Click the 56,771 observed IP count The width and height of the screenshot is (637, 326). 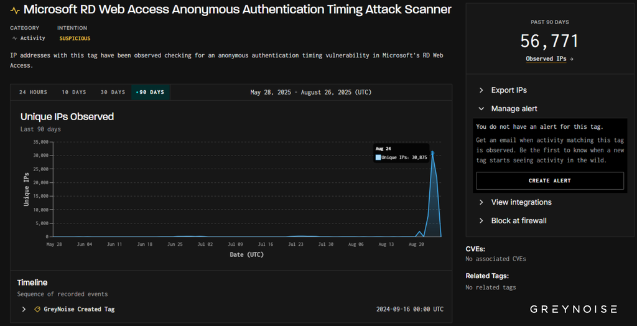pos(549,42)
